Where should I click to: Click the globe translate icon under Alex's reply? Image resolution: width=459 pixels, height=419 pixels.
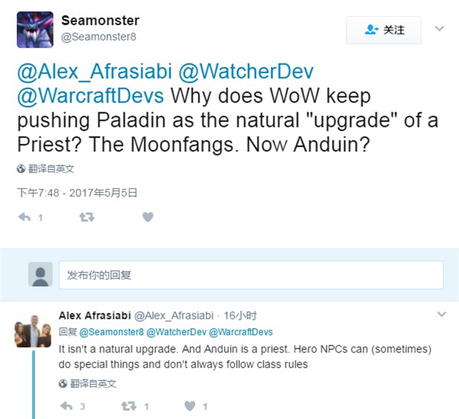click(x=63, y=383)
